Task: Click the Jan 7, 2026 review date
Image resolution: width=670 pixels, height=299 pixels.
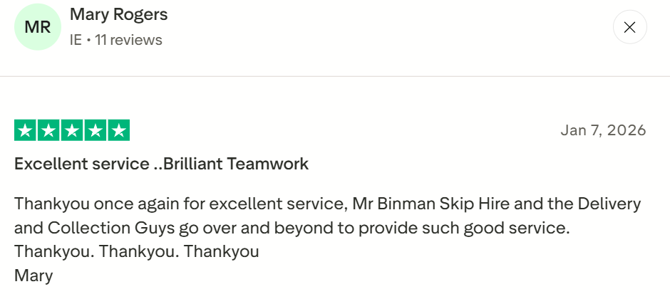Action: click(x=603, y=130)
